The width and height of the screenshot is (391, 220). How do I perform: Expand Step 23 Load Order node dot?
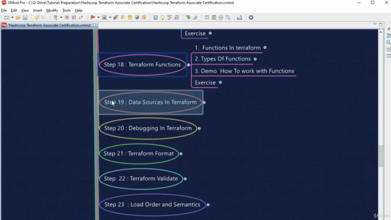click(x=208, y=205)
